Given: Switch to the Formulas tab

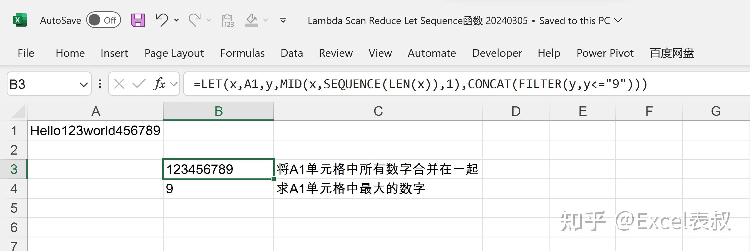Looking at the screenshot, I should tap(242, 53).
